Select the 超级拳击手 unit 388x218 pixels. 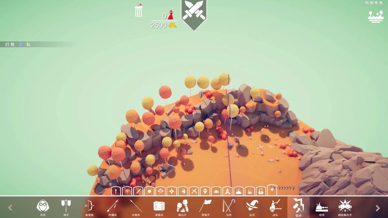345,206
